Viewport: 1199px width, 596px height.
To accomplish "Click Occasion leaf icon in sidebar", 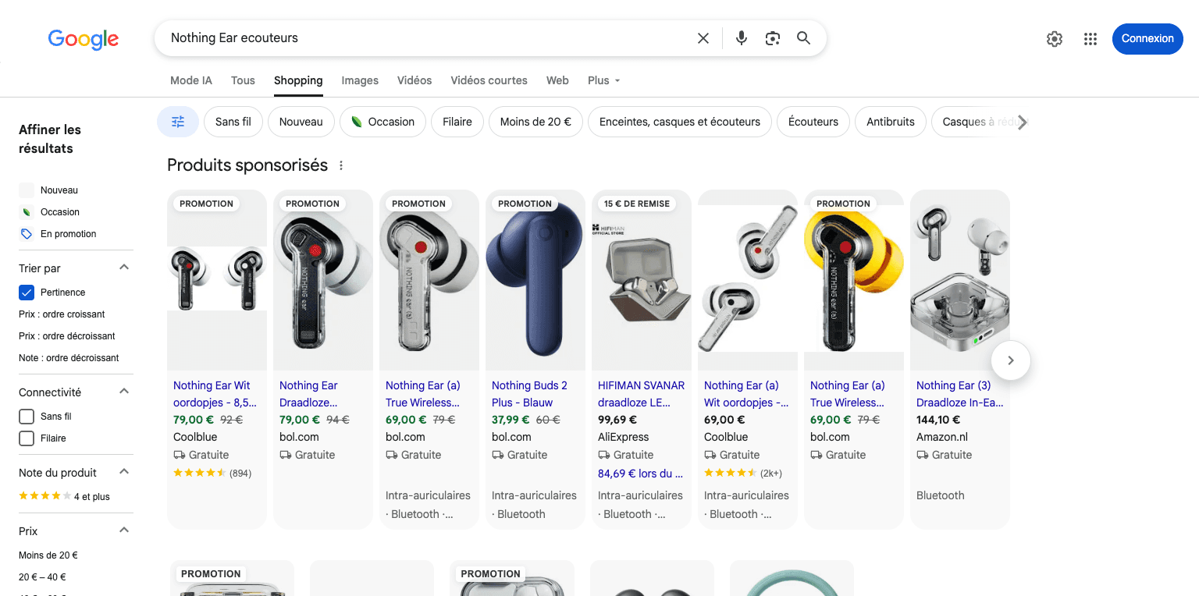I will [27, 212].
